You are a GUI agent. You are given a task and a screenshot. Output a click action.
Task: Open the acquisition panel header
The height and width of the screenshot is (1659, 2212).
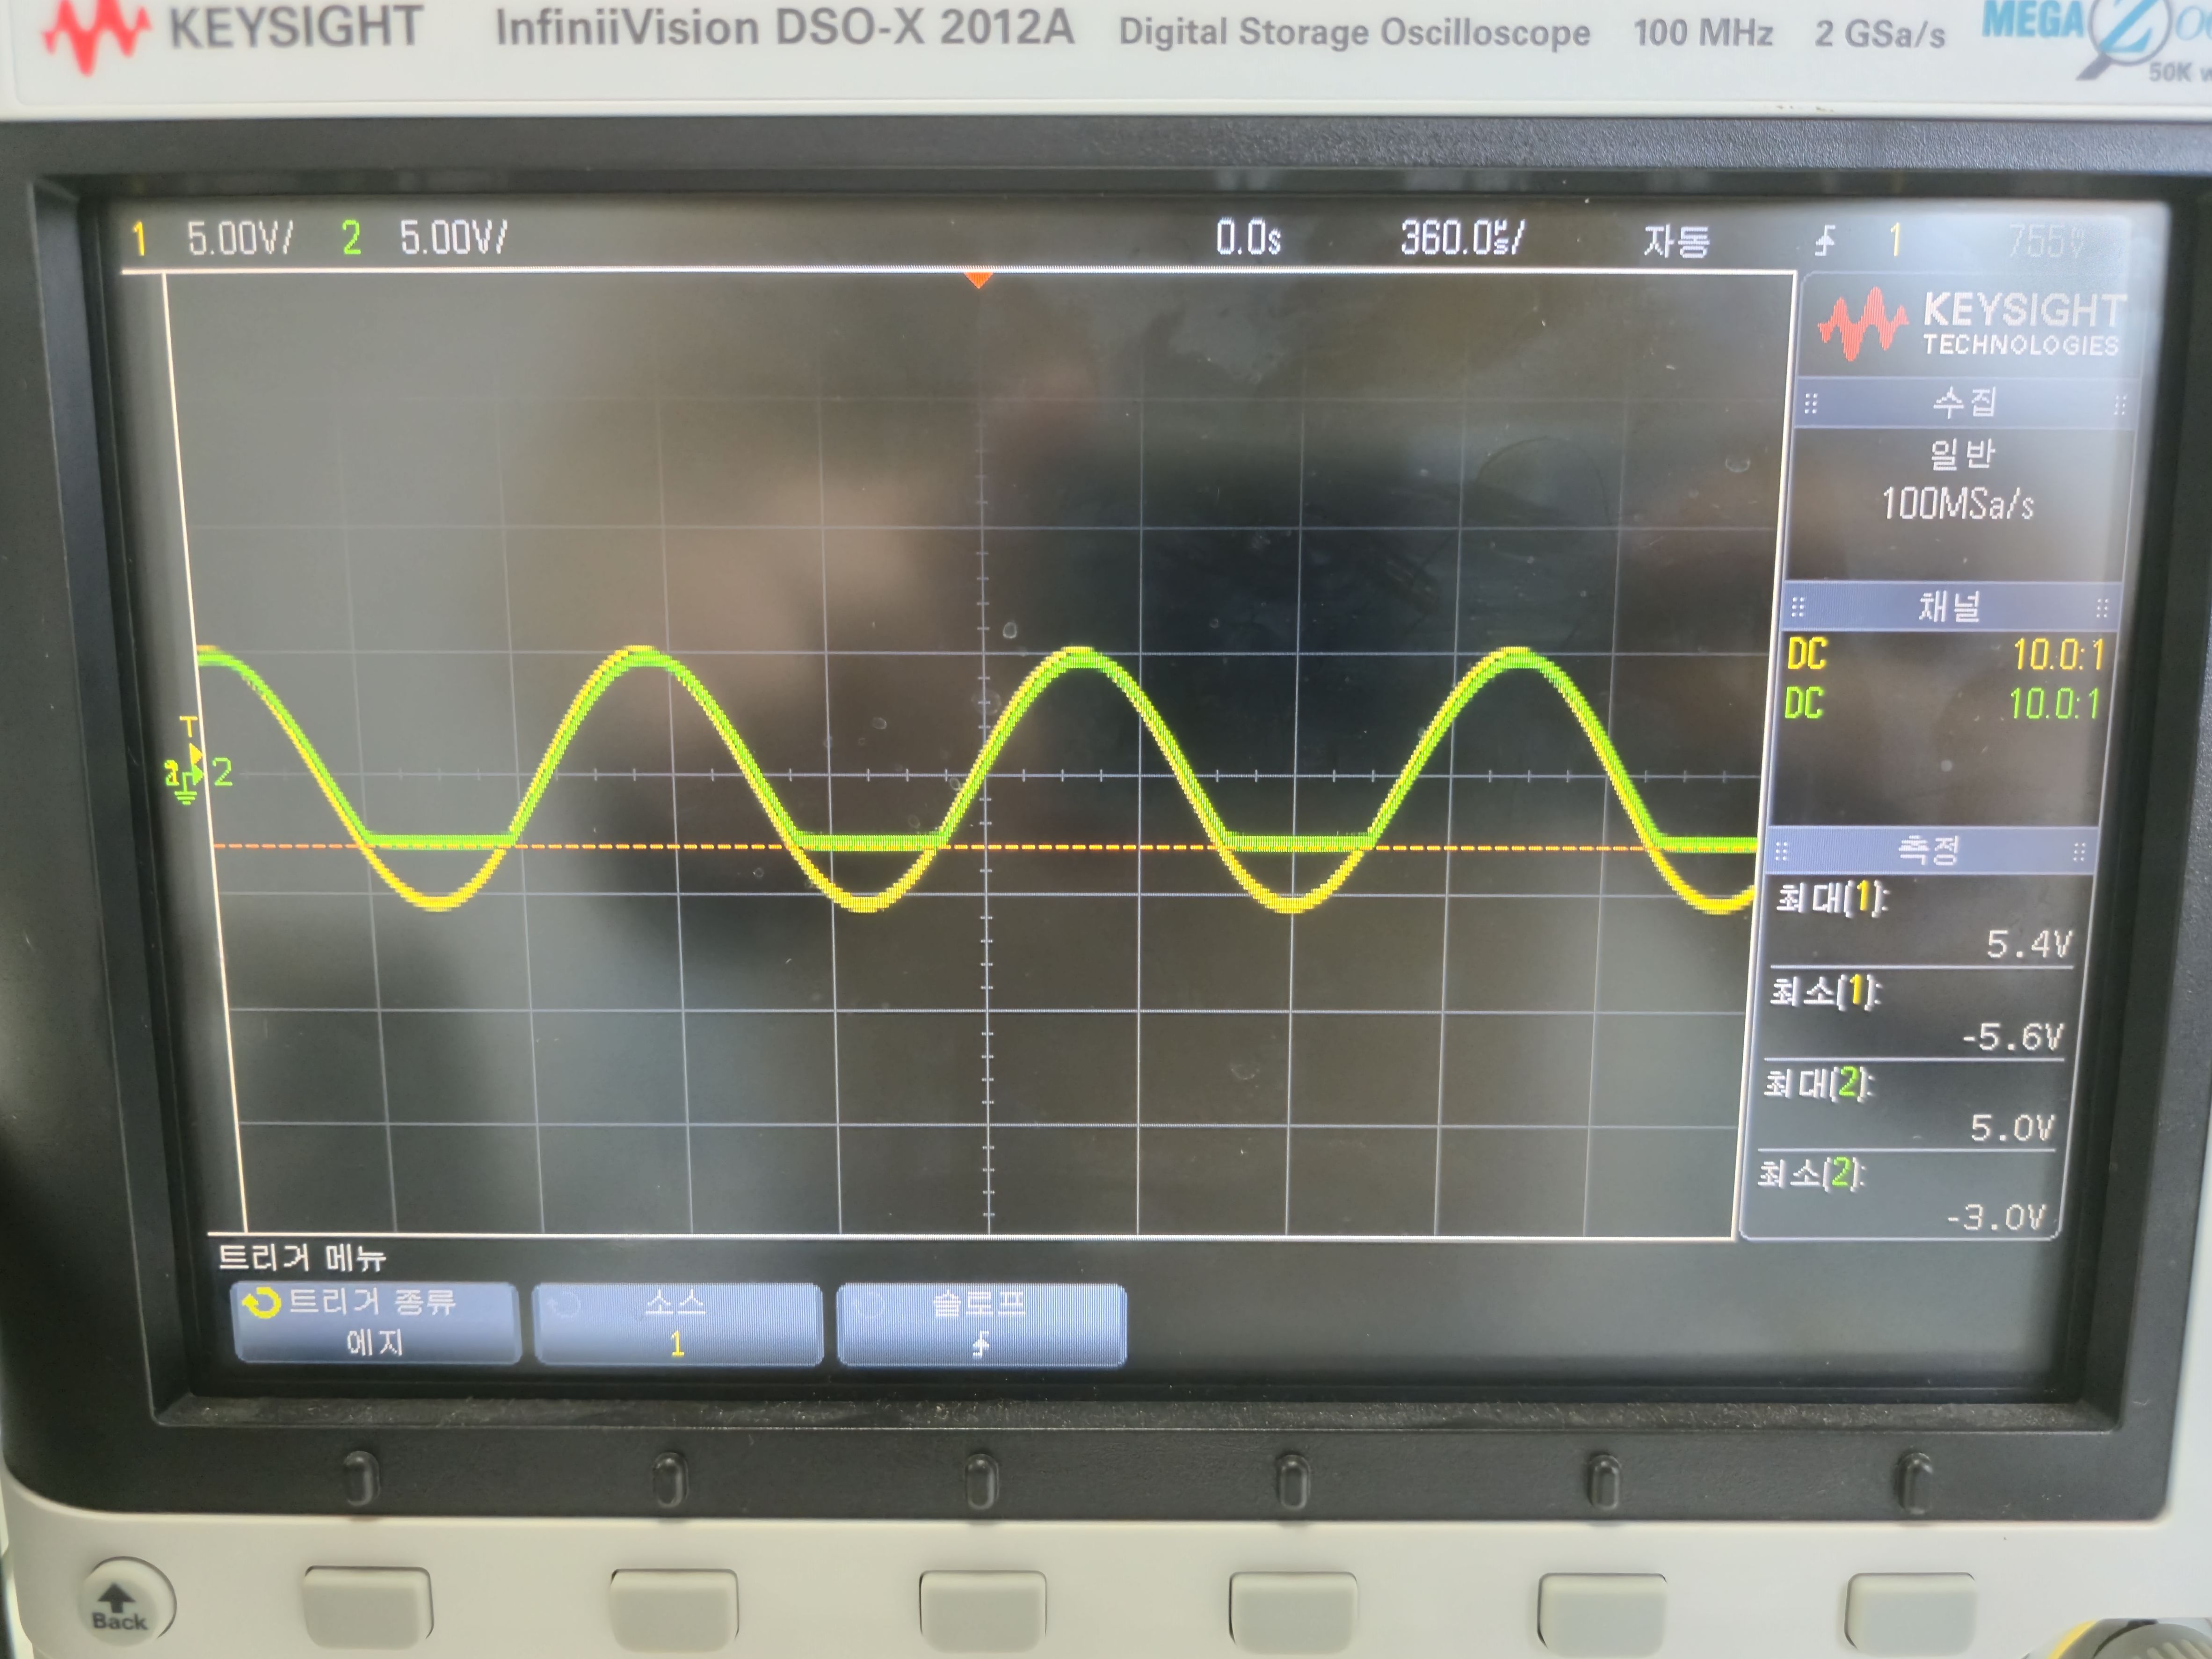1964,403
